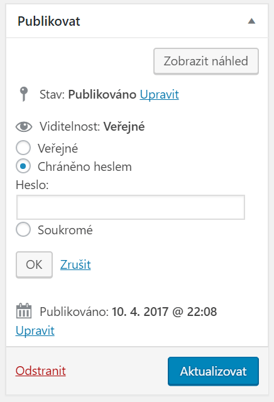Click the Heslo: field label
The height and width of the screenshot is (402, 274).
click(x=32, y=185)
